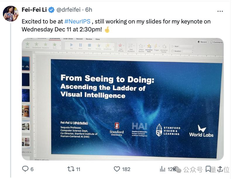Click the Animations ribbon tab
The height and width of the screenshot is (179, 237).
(x=55, y=39)
